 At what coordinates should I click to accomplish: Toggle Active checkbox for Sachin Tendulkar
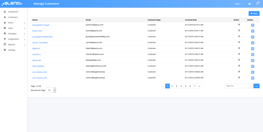coord(239,42)
